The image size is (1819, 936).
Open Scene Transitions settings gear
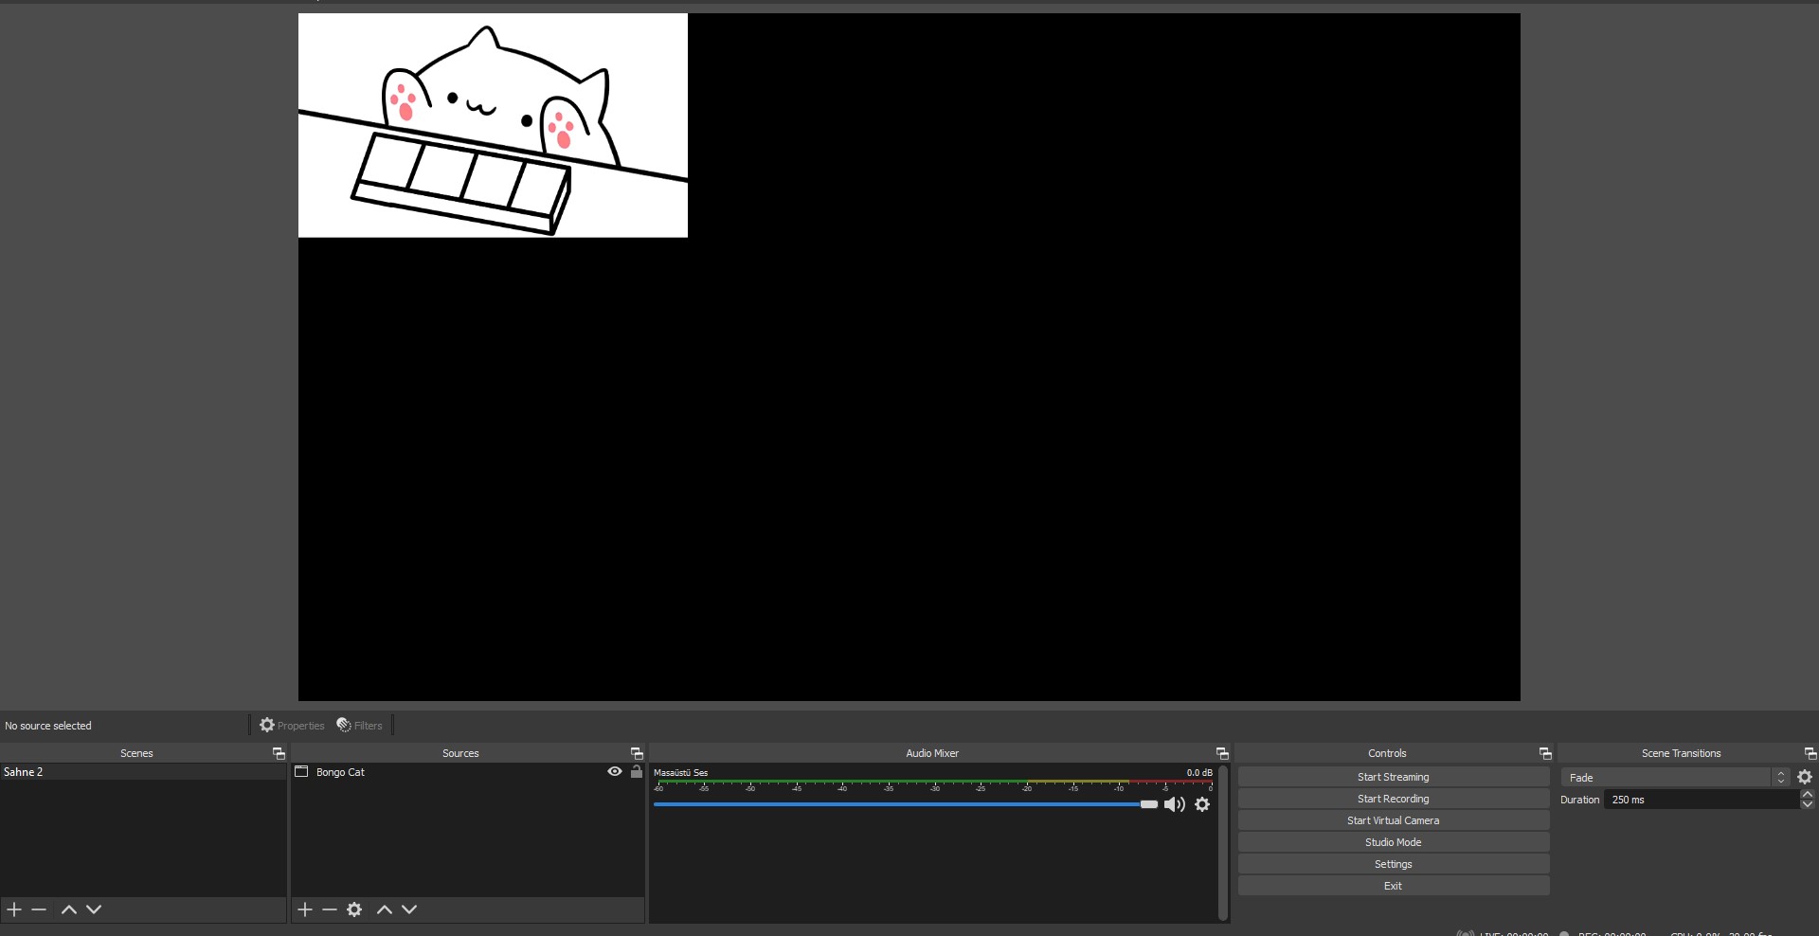pyautogui.click(x=1805, y=777)
